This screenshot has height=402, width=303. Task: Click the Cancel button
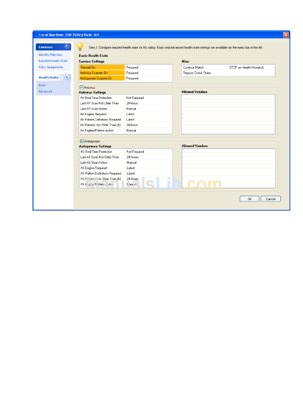click(x=270, y=199)
